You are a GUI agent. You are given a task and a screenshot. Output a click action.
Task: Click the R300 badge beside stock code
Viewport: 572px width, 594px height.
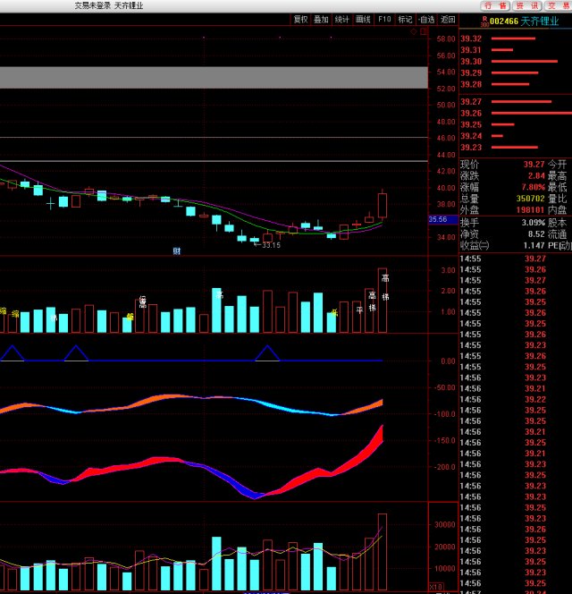point(485,20)
